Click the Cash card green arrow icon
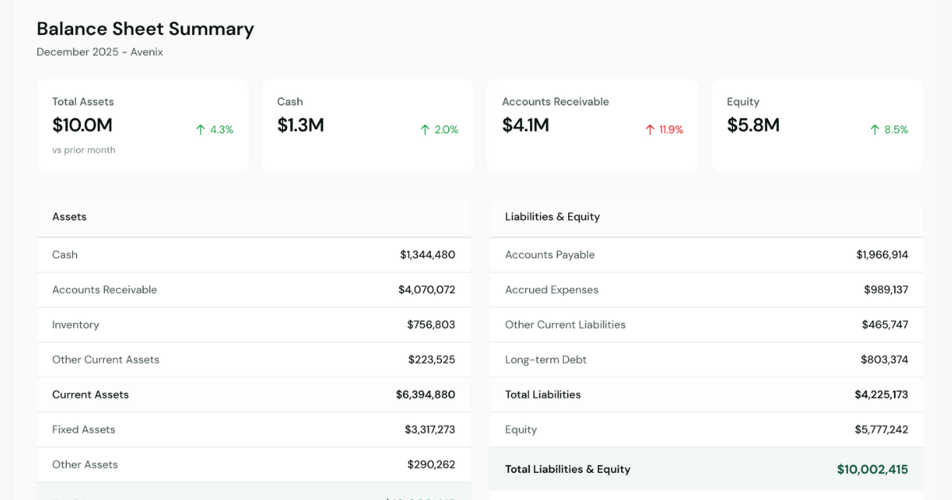The image size is (952, 500). click(x=425, y=129)
